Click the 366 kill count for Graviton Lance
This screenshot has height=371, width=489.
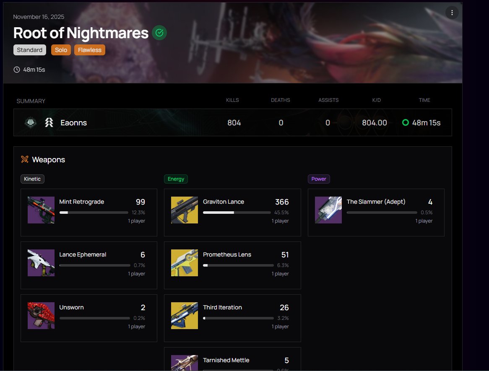click(282, 202)
